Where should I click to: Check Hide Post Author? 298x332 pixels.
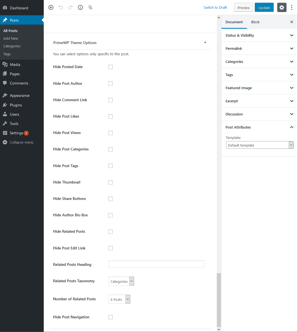tap(110, 83)
